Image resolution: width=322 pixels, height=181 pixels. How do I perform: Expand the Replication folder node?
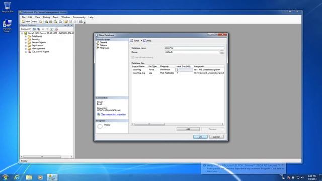tap(26, 46)
